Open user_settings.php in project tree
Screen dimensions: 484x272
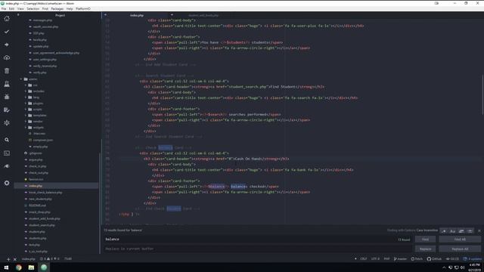pos(45,60)
